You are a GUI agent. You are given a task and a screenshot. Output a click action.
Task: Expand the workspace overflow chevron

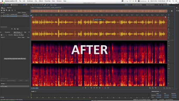point(159,5)
